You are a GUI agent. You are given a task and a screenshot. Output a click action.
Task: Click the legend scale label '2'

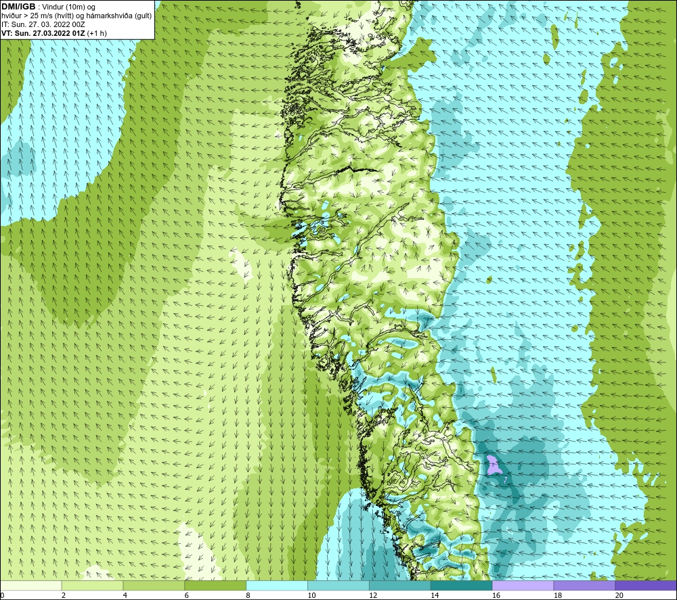[64, 595]
